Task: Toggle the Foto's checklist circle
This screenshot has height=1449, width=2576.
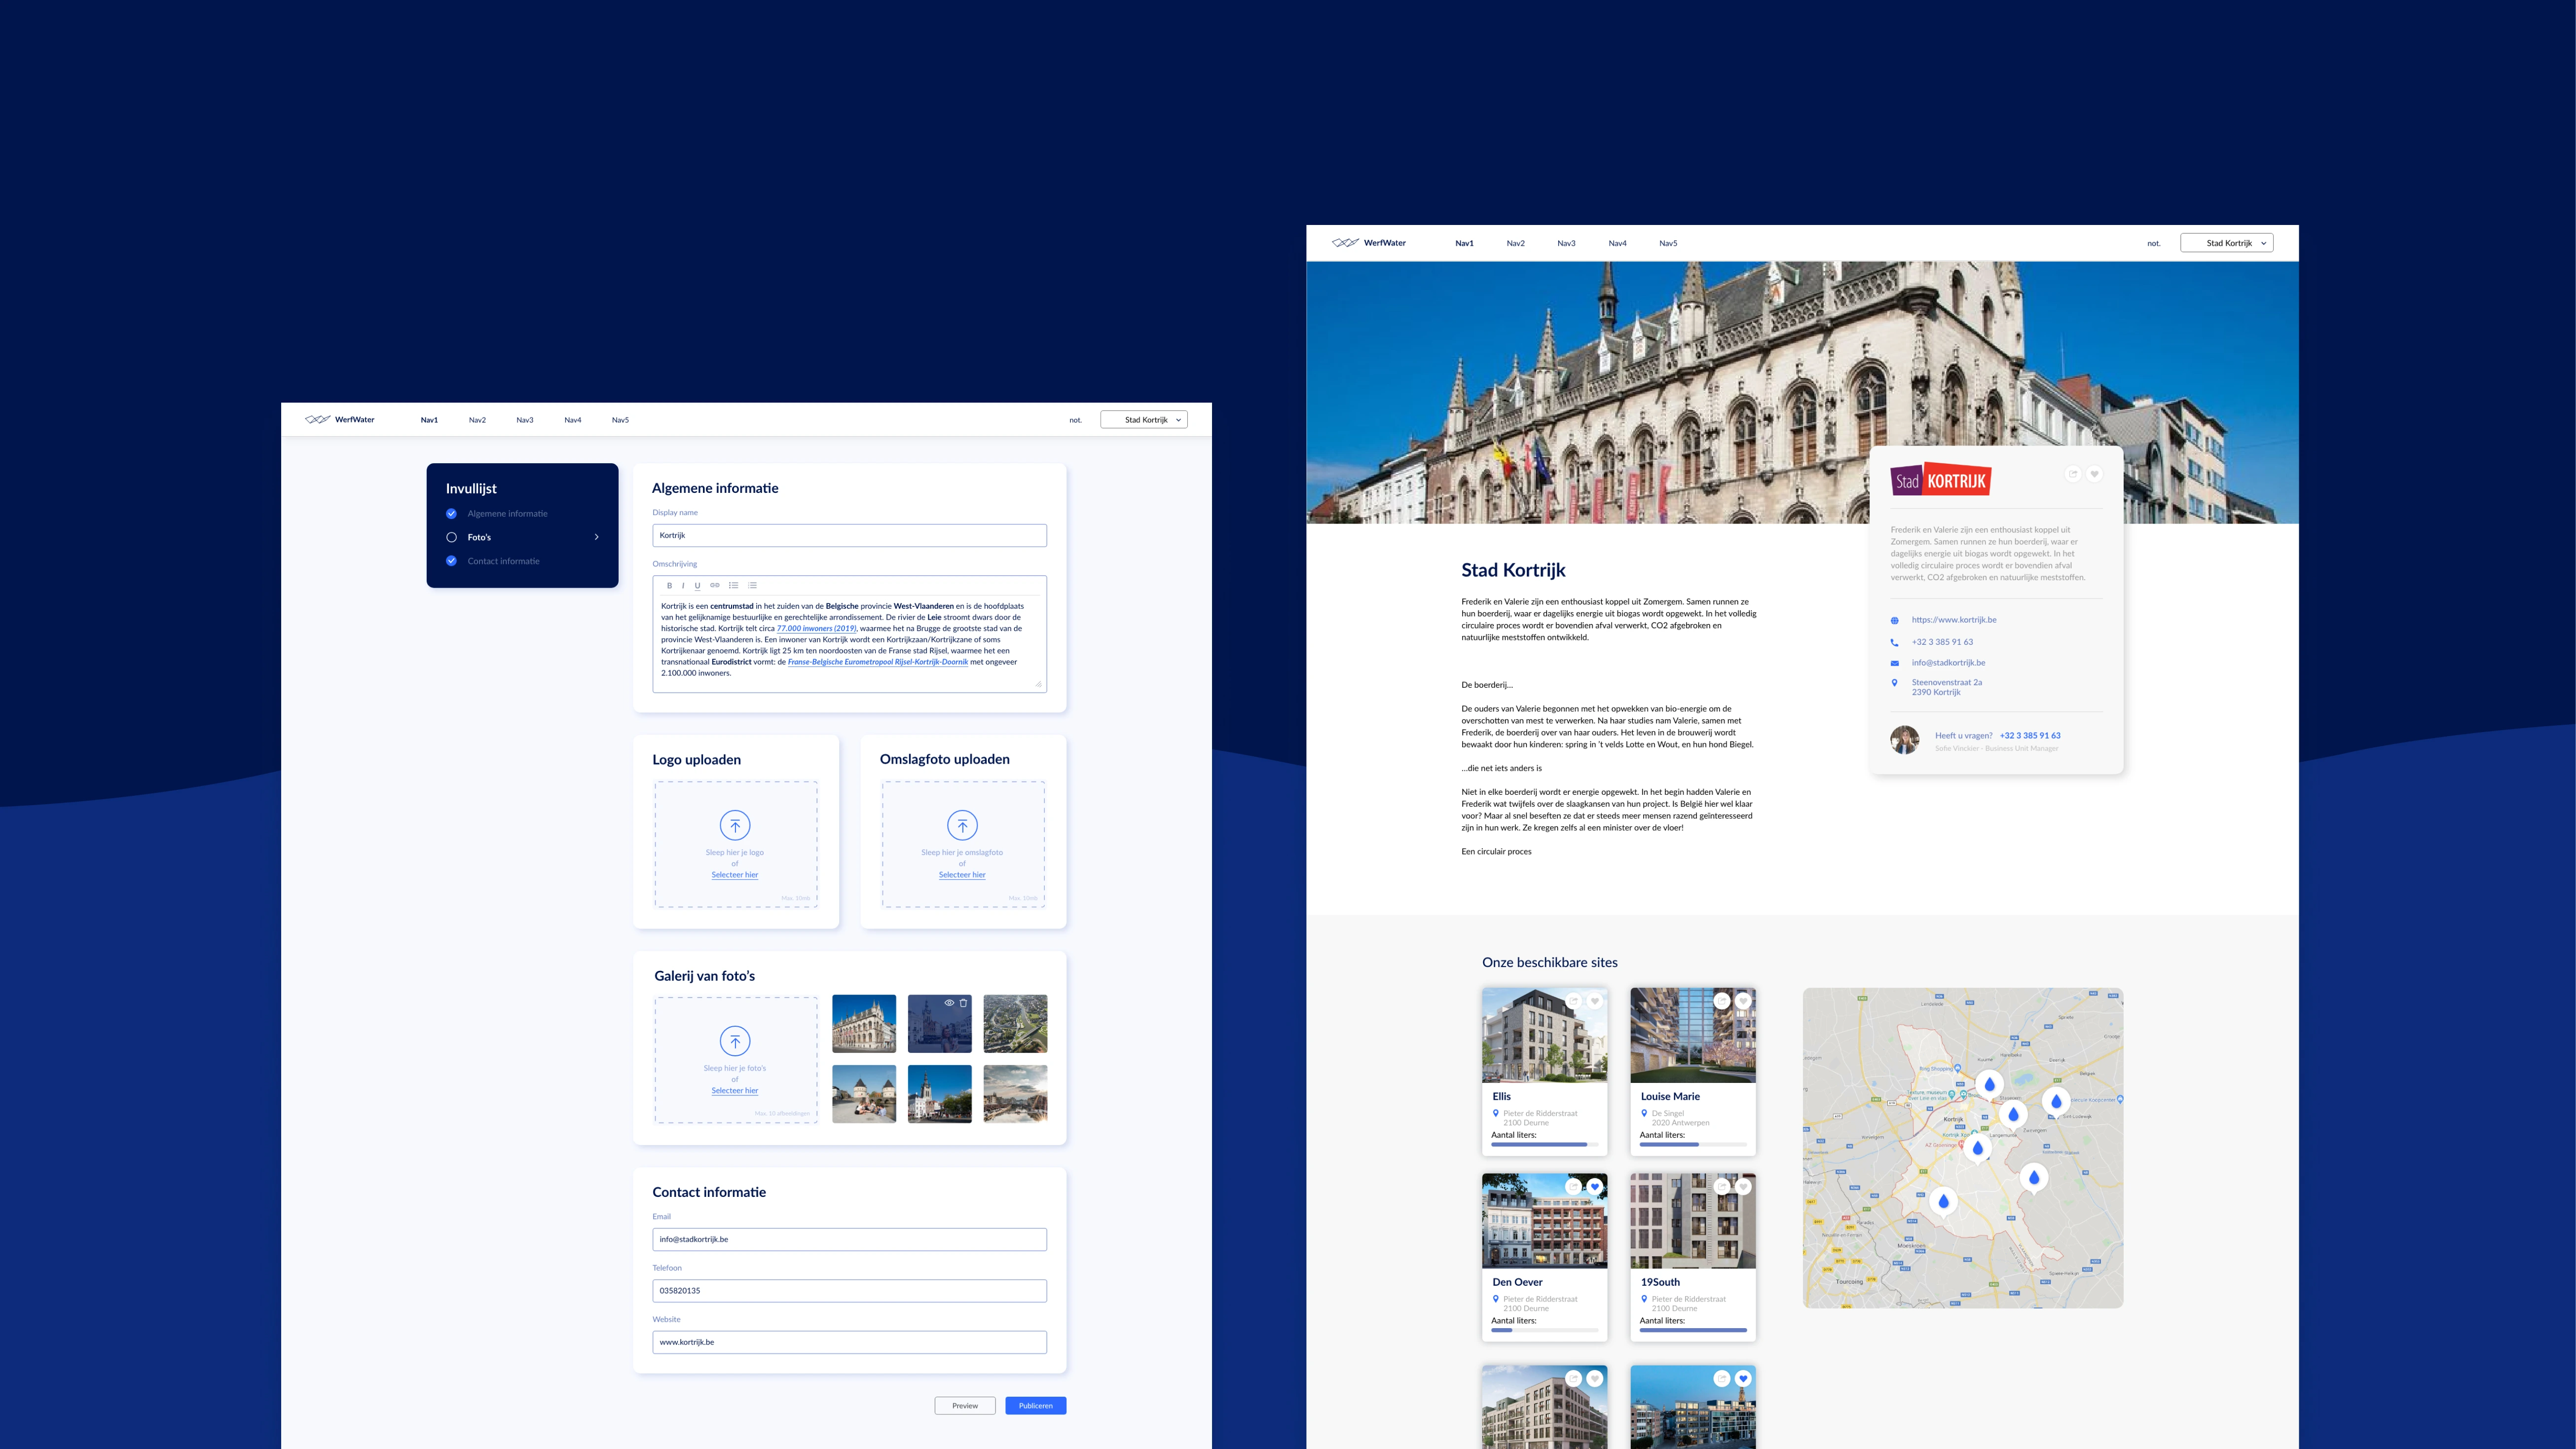Action: click(451, 537)
